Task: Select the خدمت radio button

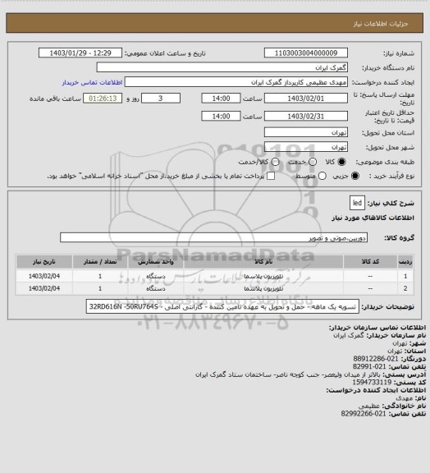Action: 313,162
